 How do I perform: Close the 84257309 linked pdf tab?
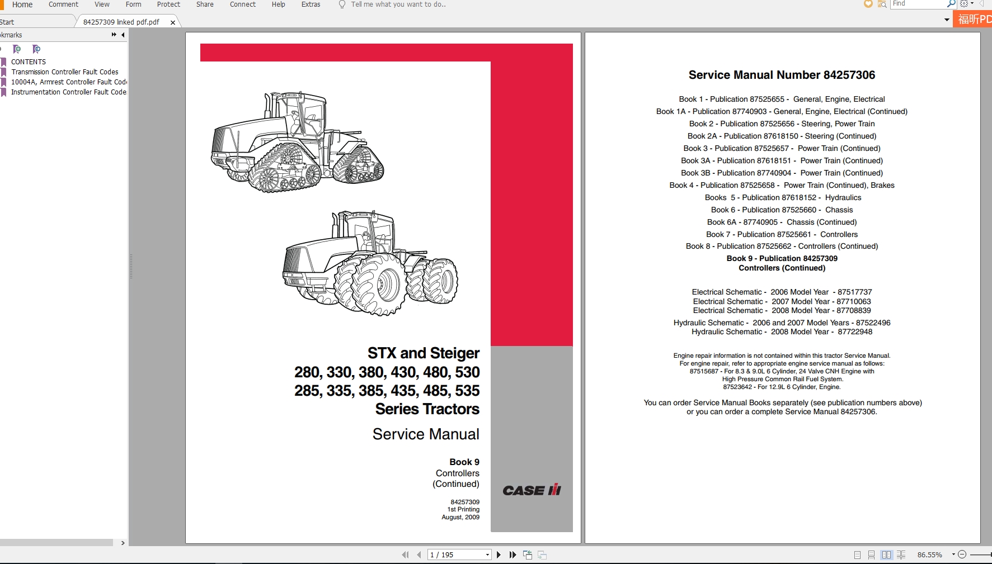(173, 22)
